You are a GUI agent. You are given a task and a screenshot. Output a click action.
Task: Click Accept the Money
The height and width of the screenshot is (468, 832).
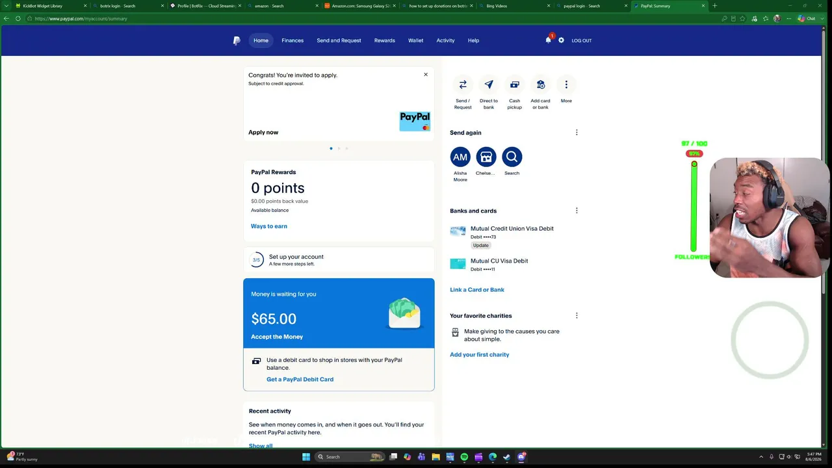(277, 337)
